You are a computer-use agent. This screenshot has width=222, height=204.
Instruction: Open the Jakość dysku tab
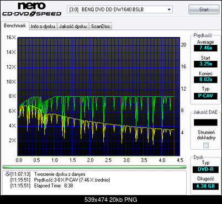(x=73, y=27)
